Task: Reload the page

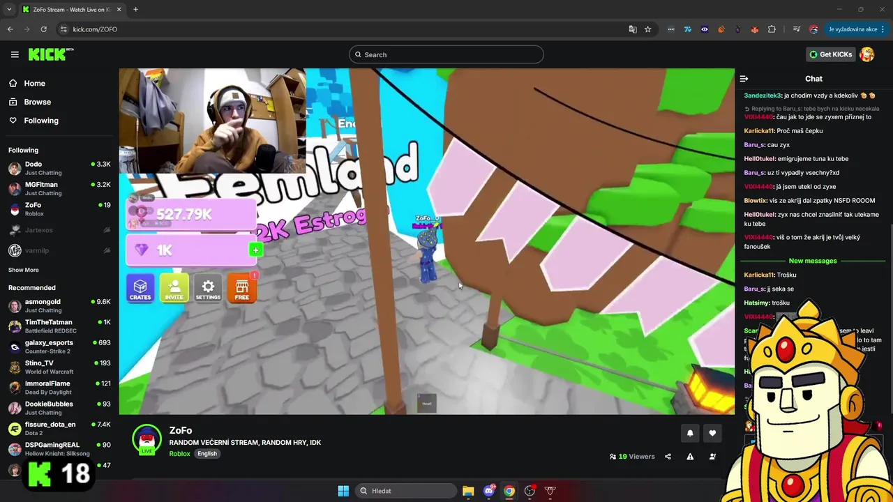Action: pyautogui.click(x=43, y=29)
